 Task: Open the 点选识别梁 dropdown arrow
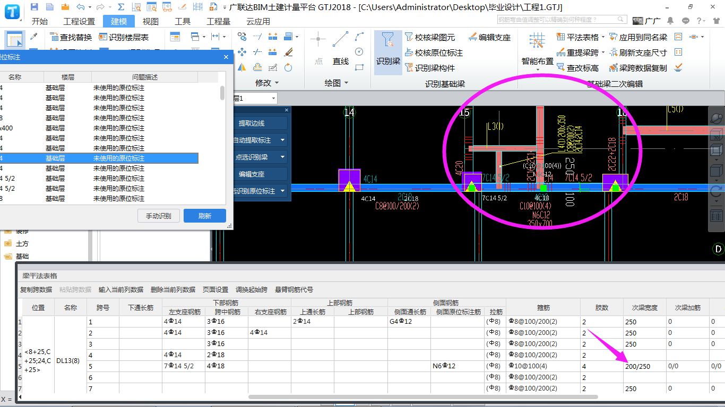pos(283,157)
